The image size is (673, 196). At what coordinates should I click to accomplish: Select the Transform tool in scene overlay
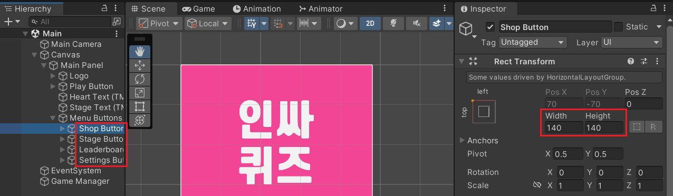pyautogui.click(x=140, y=120)
